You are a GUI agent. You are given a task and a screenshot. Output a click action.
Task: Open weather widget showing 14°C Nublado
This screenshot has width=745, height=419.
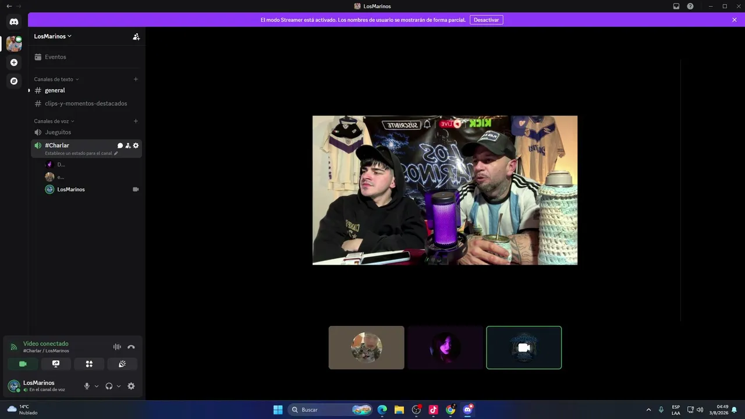coord(22,410)
